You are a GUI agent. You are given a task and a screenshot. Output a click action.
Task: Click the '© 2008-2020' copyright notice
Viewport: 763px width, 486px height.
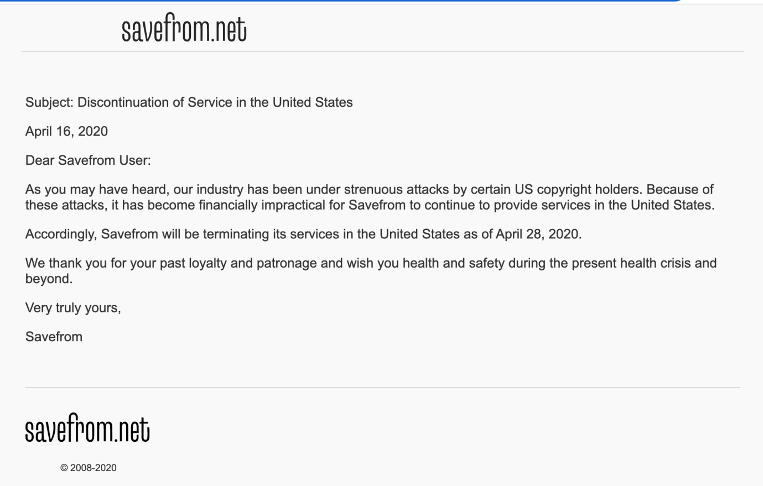coord(89,468)
